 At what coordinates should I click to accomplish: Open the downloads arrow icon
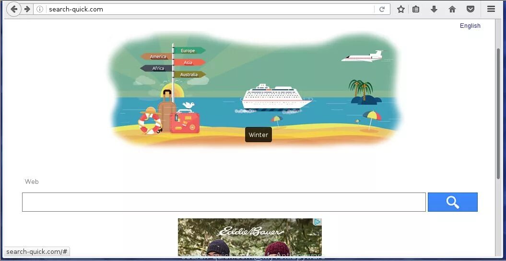434,9
